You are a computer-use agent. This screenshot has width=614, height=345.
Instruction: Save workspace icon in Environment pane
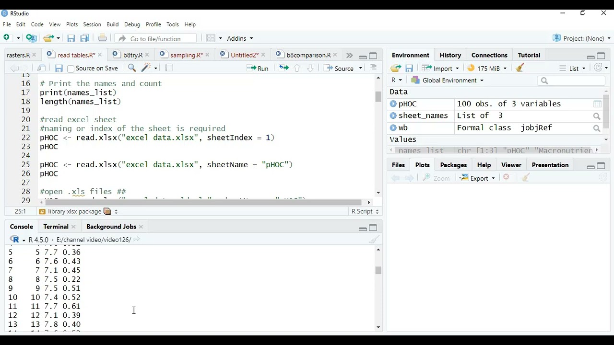point(409,69)
